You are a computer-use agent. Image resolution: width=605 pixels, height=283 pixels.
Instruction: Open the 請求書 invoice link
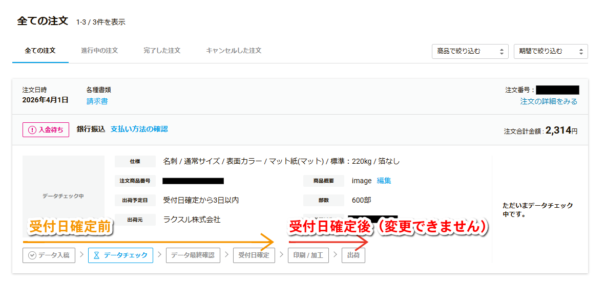tap(97, 101)
